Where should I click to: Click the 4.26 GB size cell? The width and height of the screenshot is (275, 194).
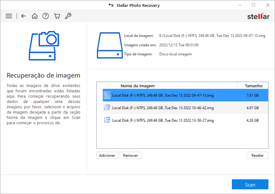click(x=252, y=120)
